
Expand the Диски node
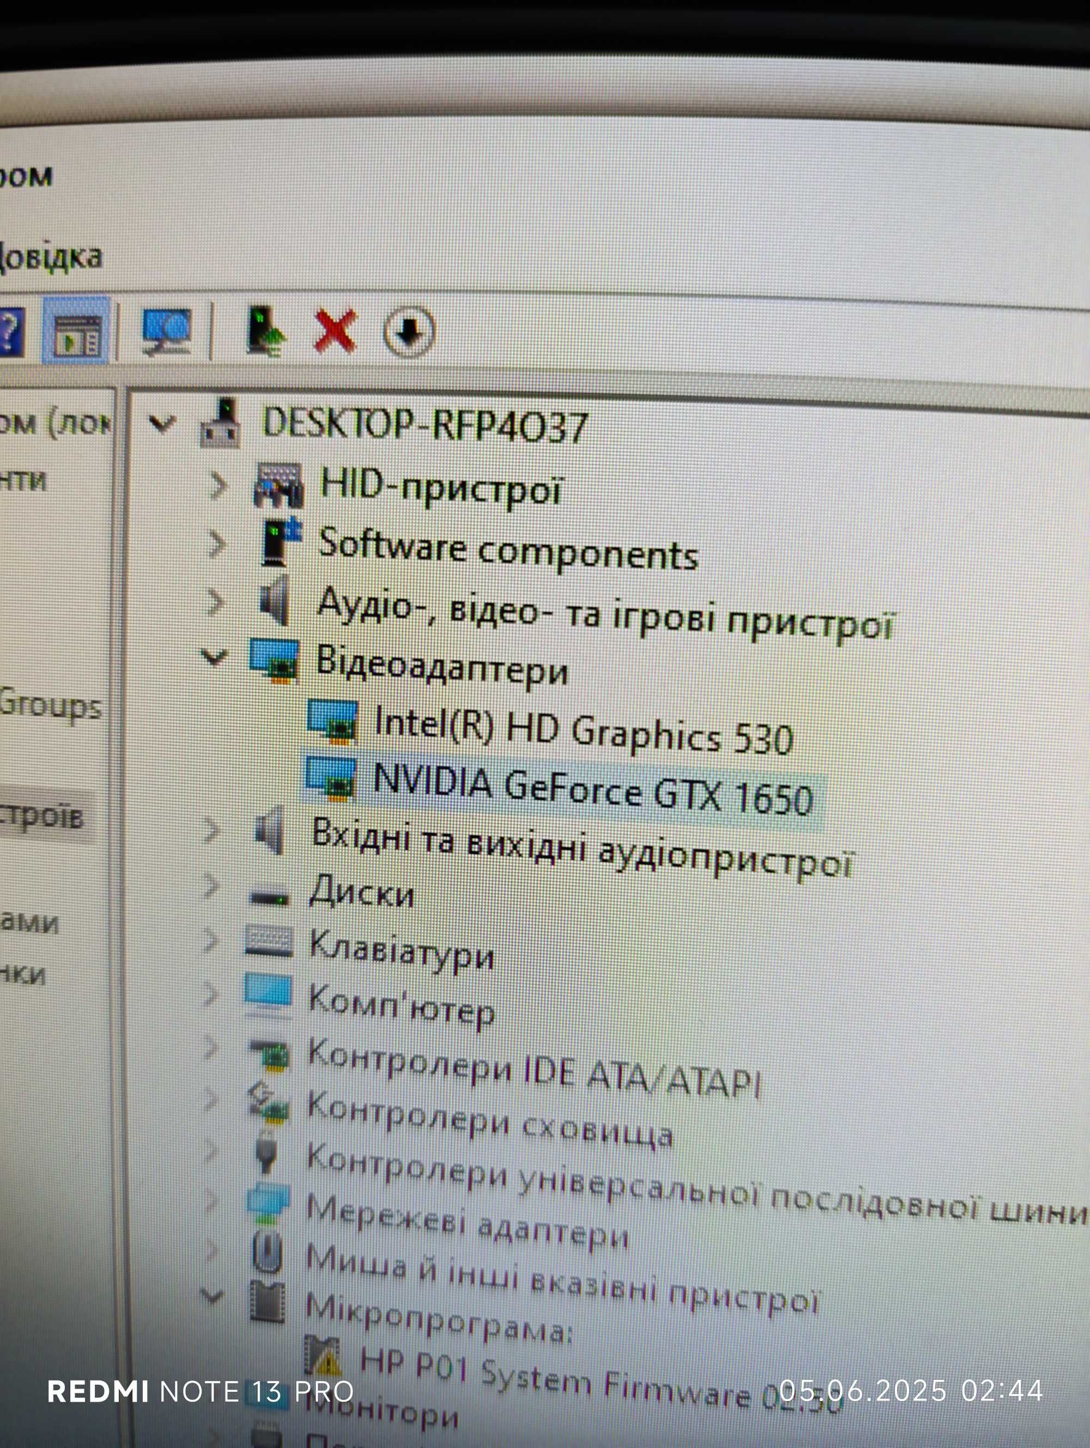tap(211, 886)
